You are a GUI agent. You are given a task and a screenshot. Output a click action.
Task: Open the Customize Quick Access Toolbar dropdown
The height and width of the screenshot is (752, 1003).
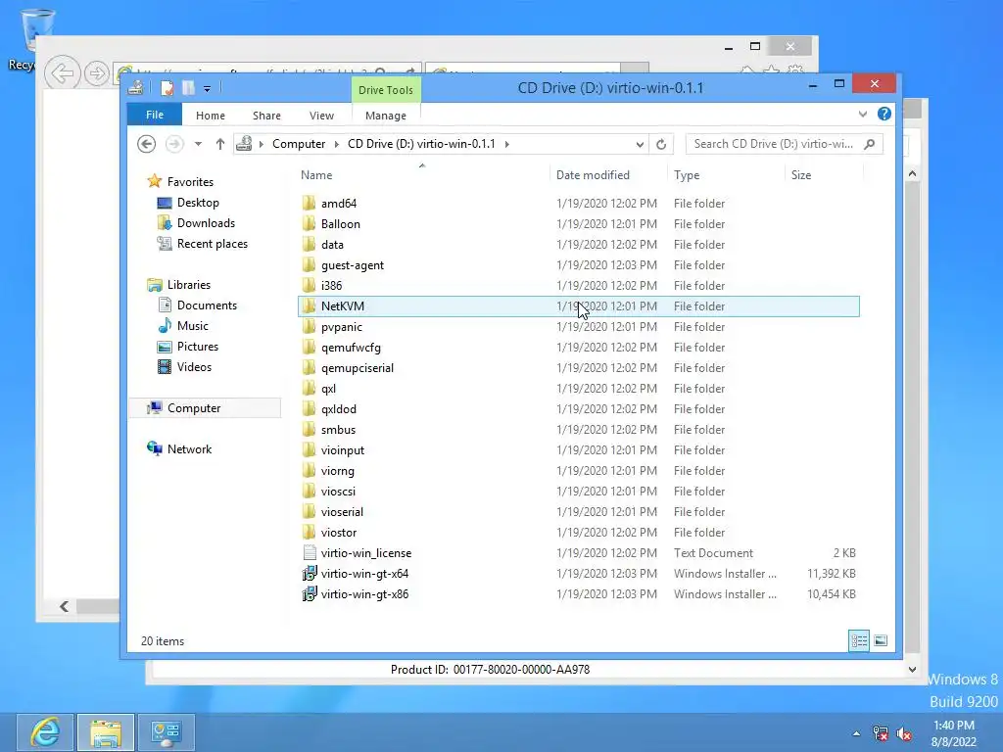coord(208,89)
